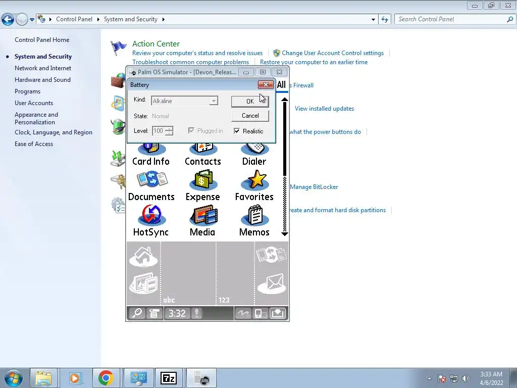Open Chrome from the taskbar
Screen dimensions: 517x388
(x=106, y=378)
